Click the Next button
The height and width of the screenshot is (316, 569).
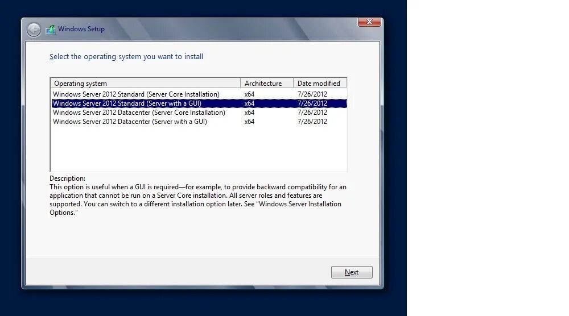pyautogui.click(x=352, y=272)
